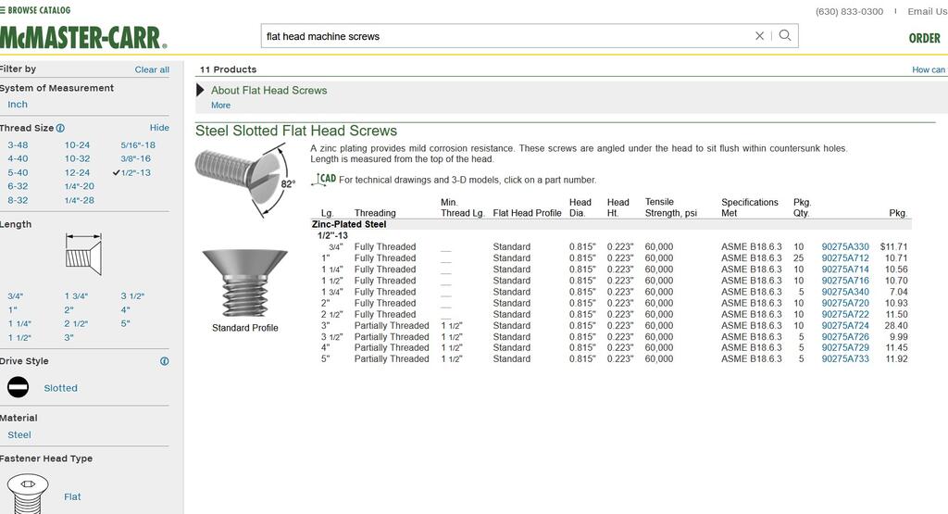Viewport: 948px width, 514px height.
Task: Click the McMaster-Carr logo
Action: coord(82,37)
